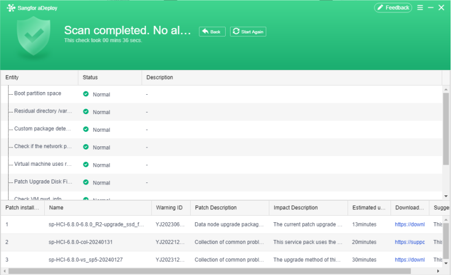Viewport: 453px width, 275px height.
Task: Click the status icon for Residual directory row
Action: point(86,112)
